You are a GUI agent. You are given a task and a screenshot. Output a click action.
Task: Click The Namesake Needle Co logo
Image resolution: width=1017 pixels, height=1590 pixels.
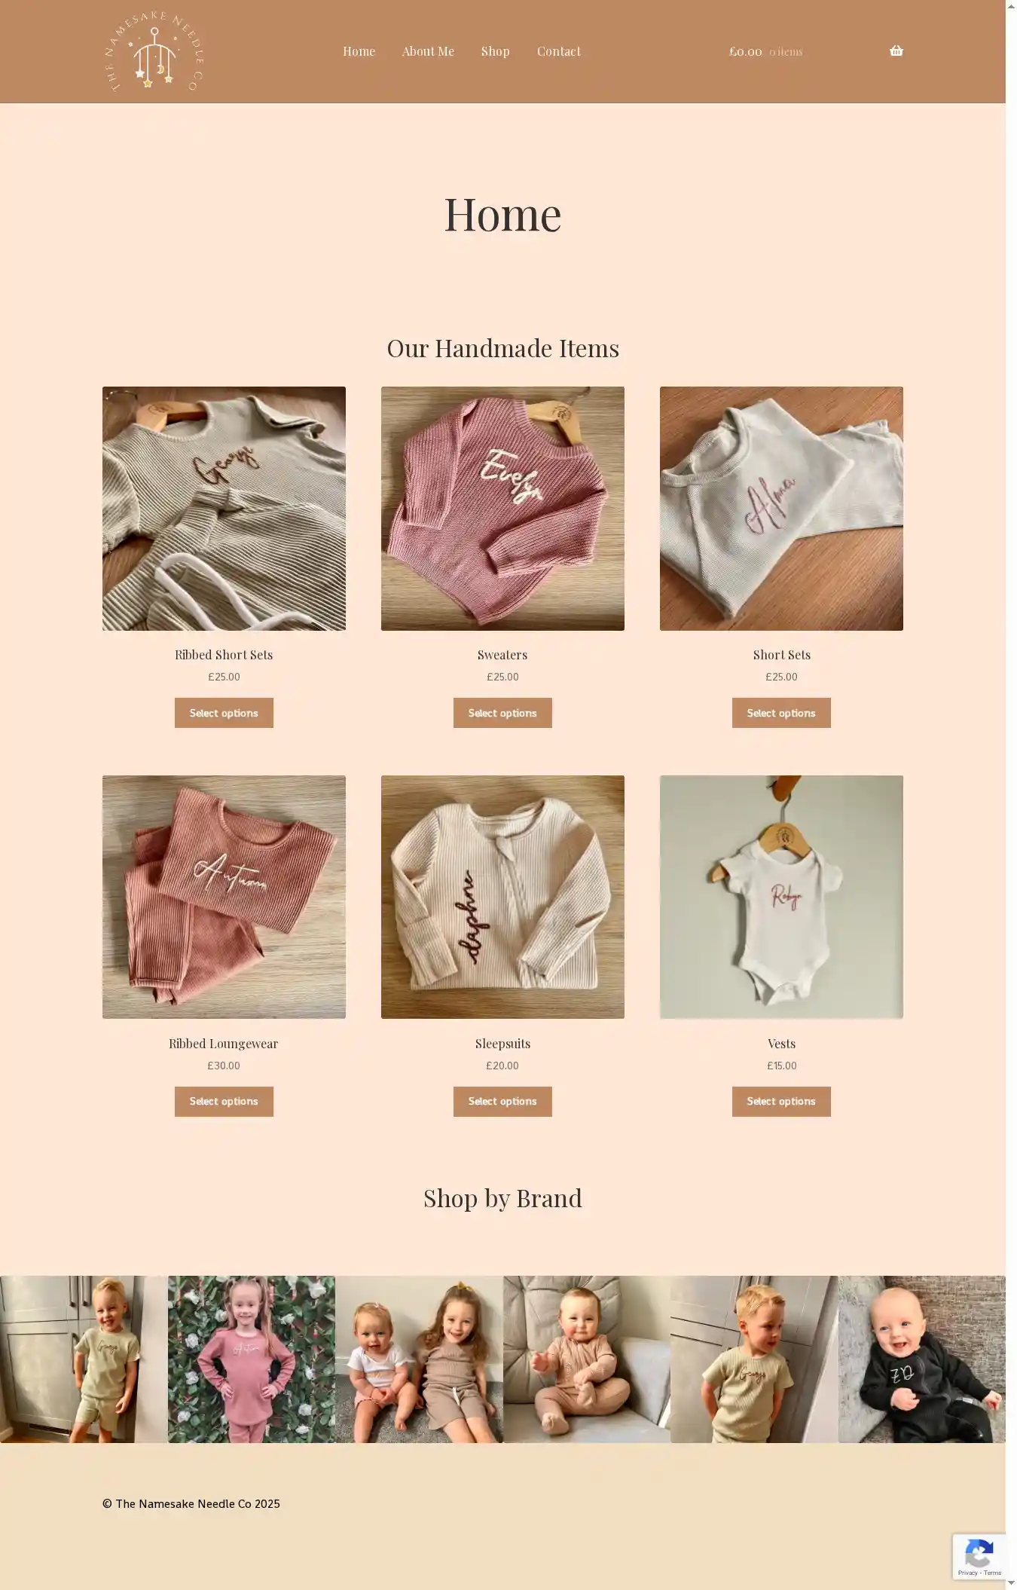tap(154, 51)
